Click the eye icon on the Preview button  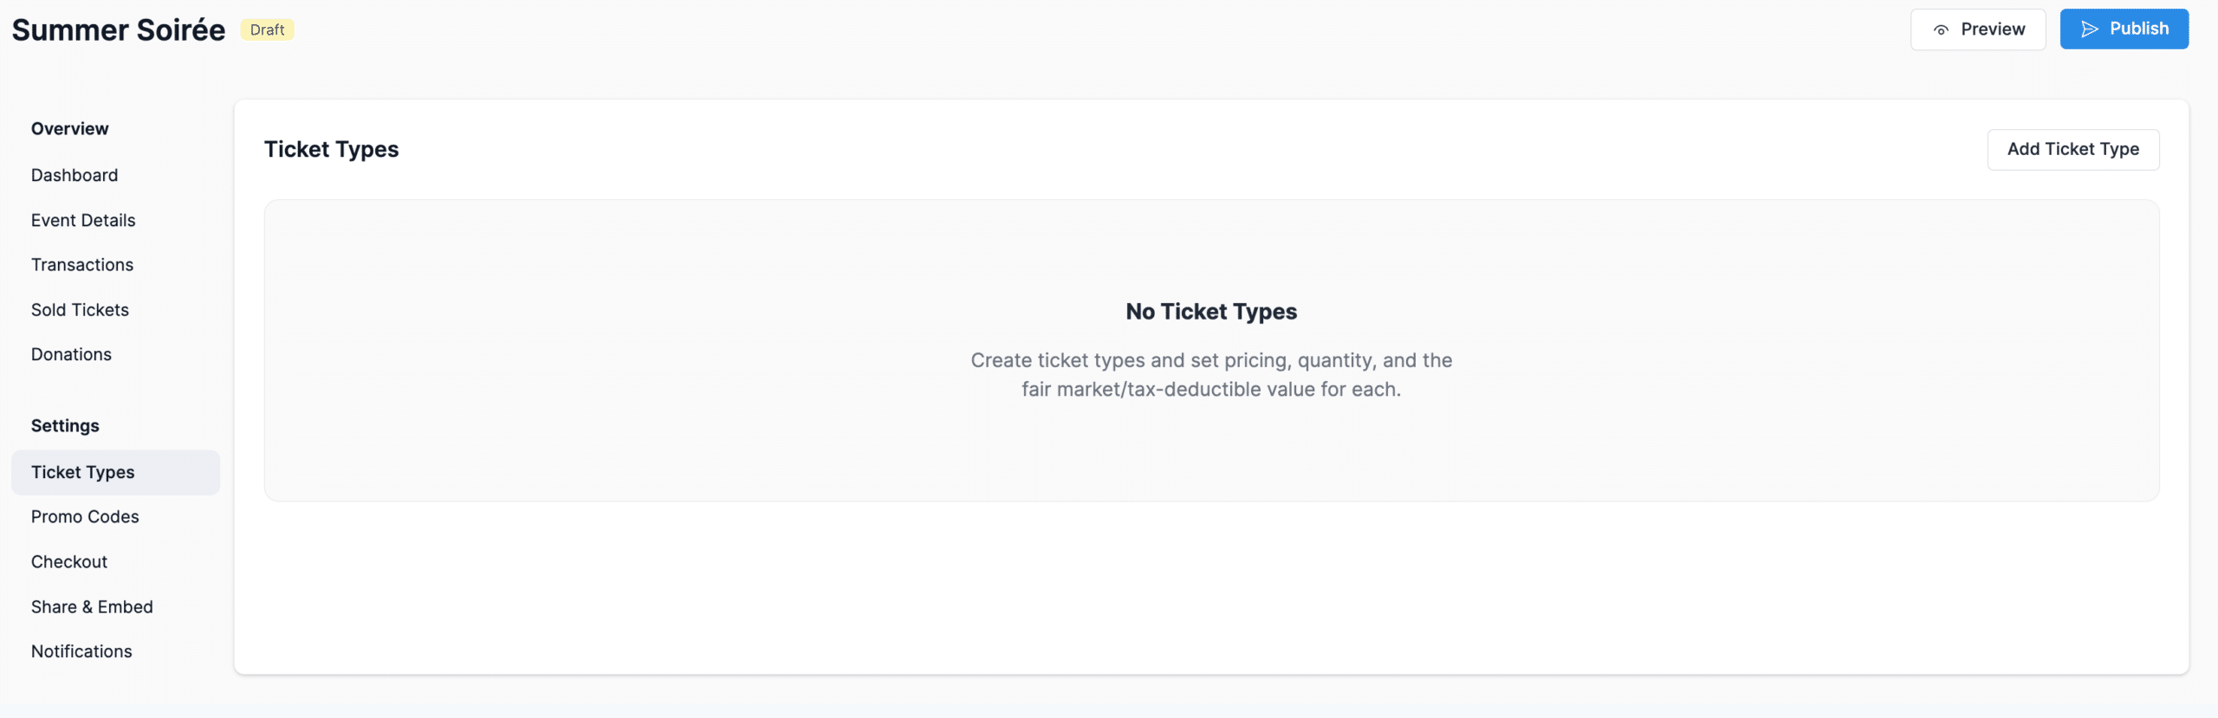[1938, 29]
